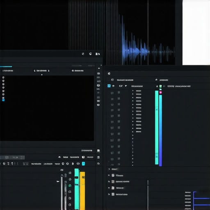Click the leftmost of the three icons above the preview panel
210x210 pixels.
[x=83, y=54]
